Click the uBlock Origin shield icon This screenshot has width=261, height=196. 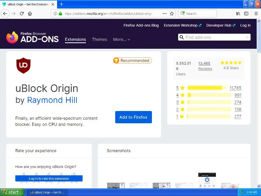click(x=23, y=66)
